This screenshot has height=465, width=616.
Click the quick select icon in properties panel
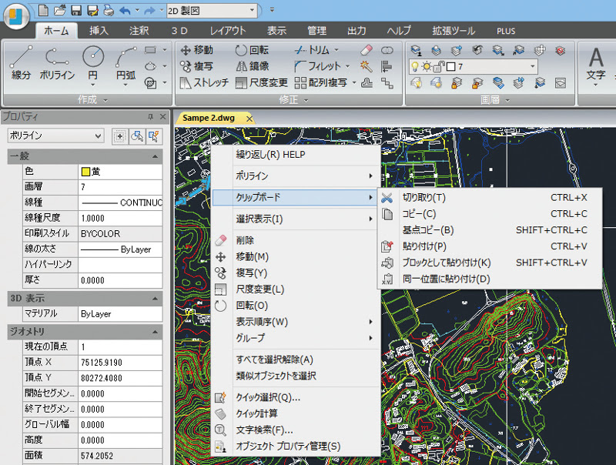click(x=153, y=136)
